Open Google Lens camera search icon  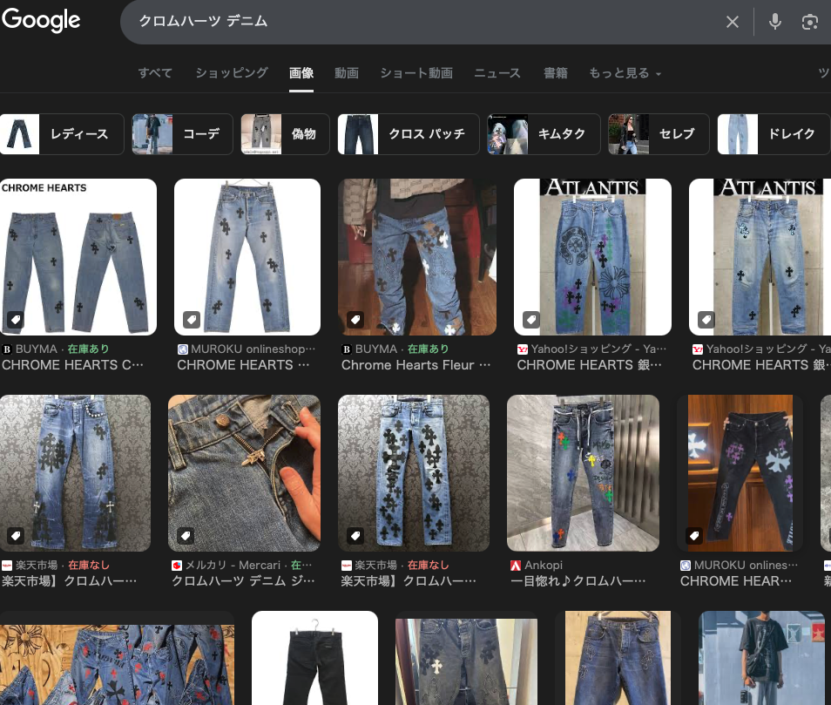click(x=810, y=22)
